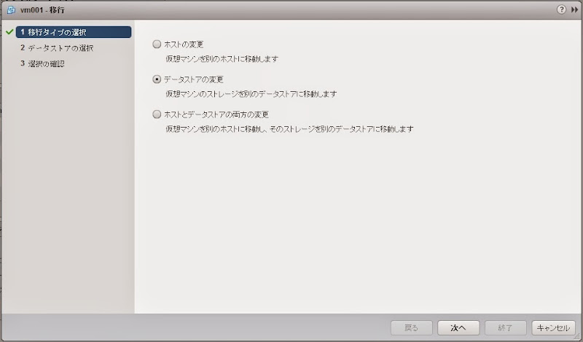Click the title text vm001 - 移行
This screenshot has width=583, height=342.
coord(42,10)
